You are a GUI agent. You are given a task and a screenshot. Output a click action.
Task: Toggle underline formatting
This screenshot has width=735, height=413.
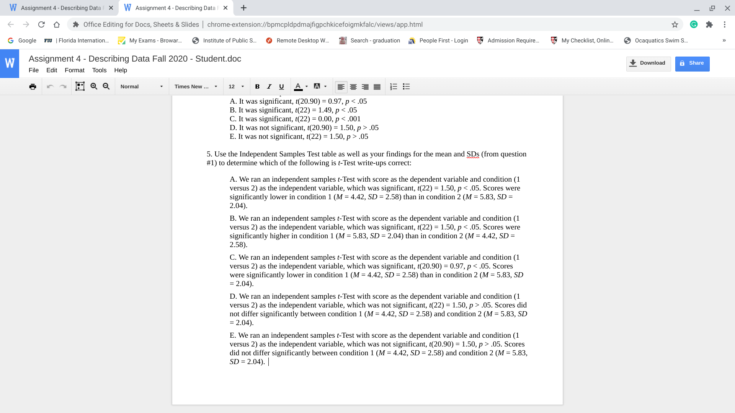click(x=281, y=86)
